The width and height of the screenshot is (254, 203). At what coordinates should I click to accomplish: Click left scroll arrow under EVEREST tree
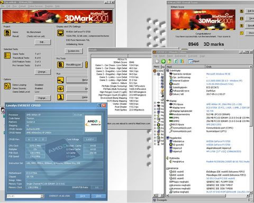pos(155,195)
